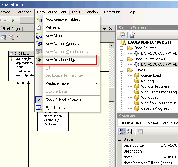The image size is (178, 167).
Task: Click the green Start debugging arrow
Action: click(x=13, y=20)
